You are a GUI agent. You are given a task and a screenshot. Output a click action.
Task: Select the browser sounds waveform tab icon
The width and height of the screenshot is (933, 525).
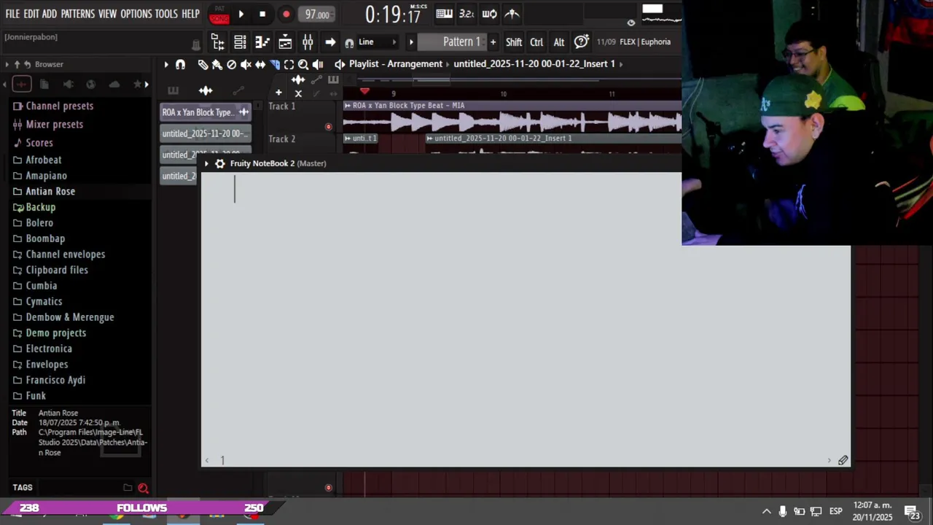21,85
